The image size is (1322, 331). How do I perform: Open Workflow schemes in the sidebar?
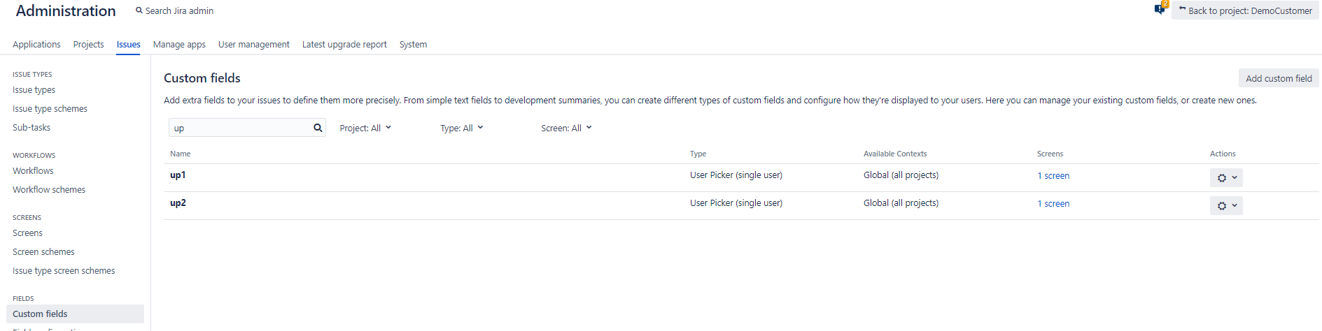click(x=49, y=189)
